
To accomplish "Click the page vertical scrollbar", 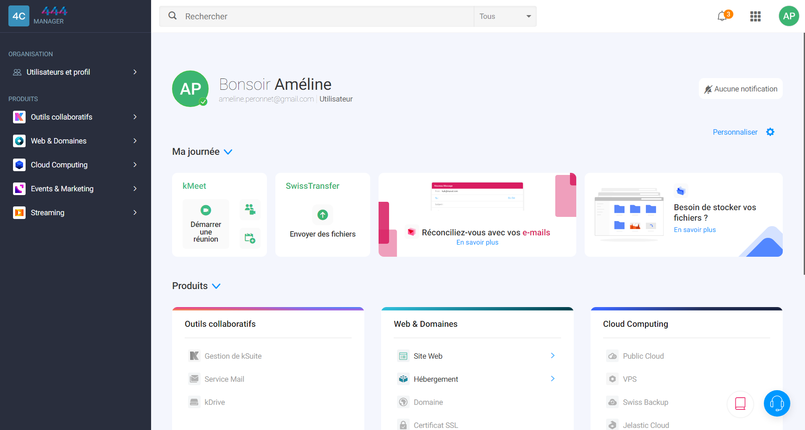I will tap(804, 153).
